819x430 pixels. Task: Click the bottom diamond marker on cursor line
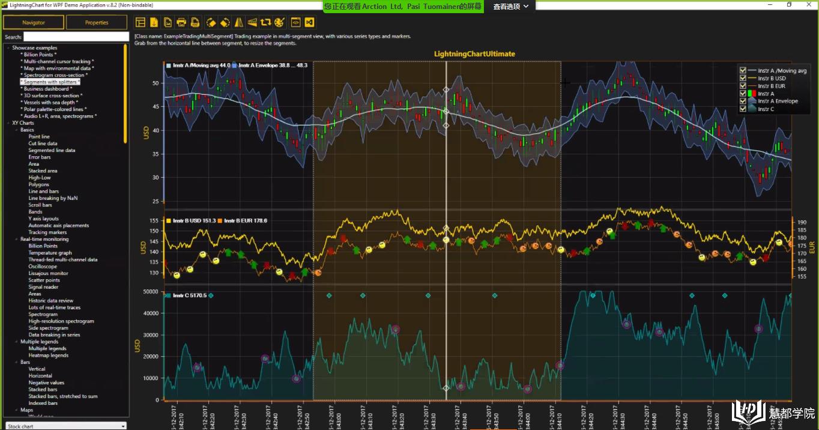[446, 389]
